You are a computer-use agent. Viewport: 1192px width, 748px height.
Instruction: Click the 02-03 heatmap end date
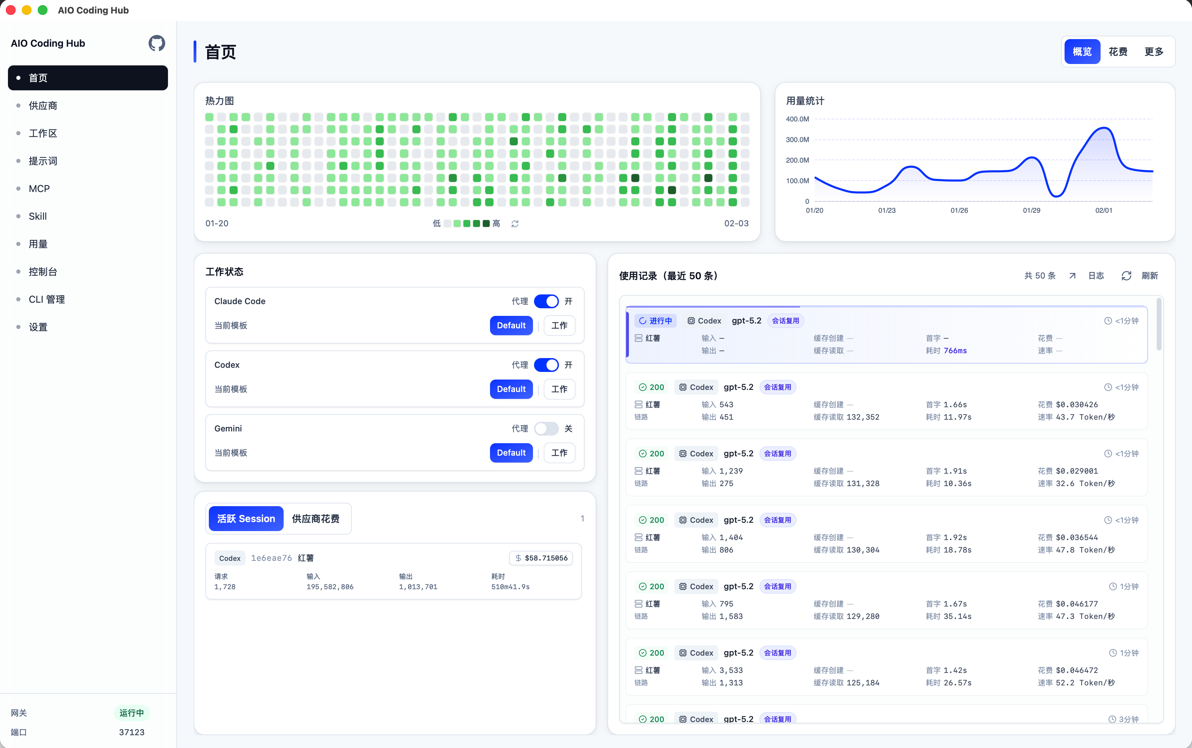736,224
